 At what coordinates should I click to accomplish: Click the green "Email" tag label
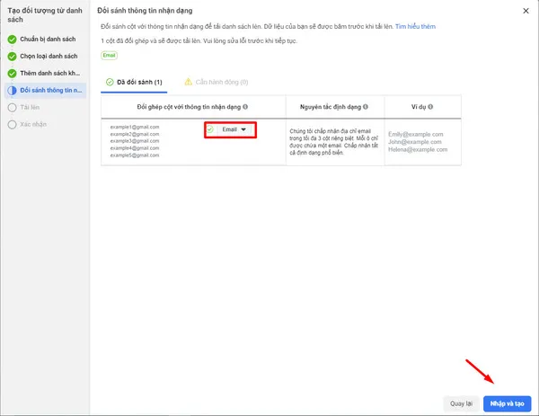pyautogui.click(x=109, y=55)
